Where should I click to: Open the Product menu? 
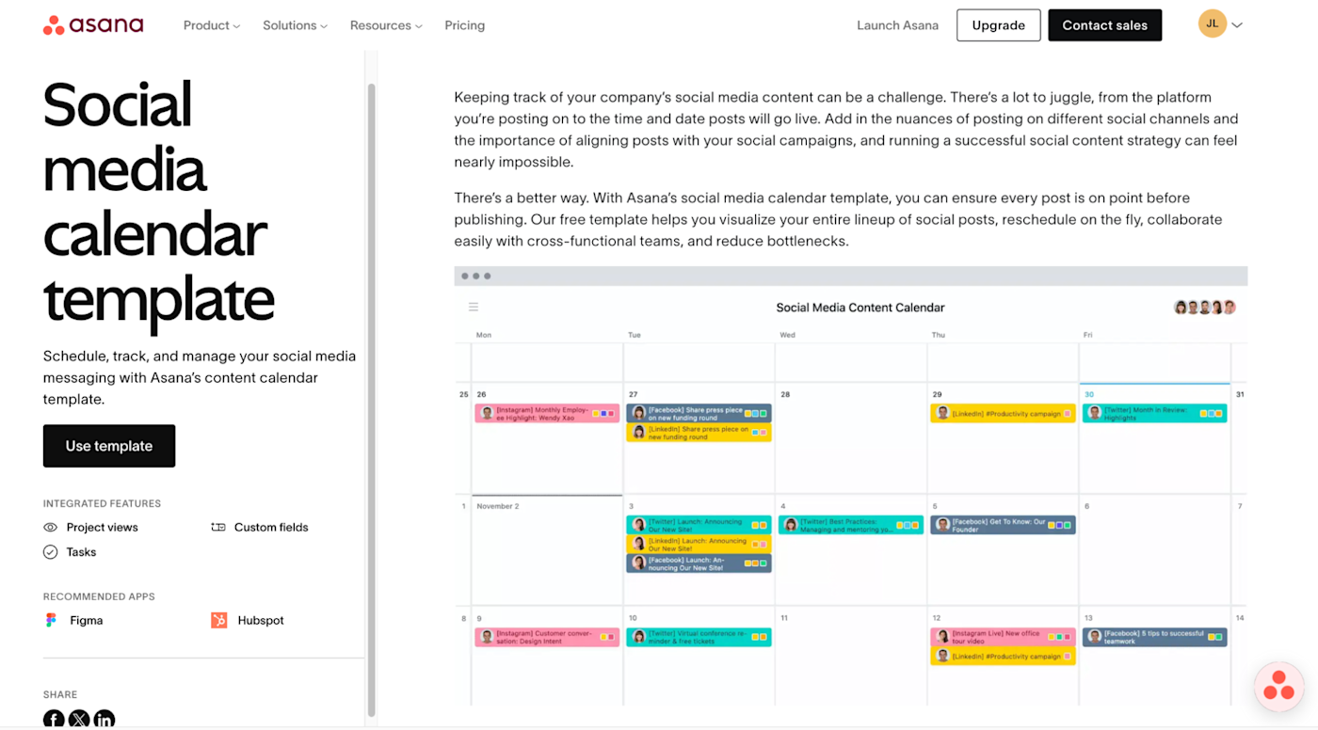pyautogui.click(x=212, y=25)
